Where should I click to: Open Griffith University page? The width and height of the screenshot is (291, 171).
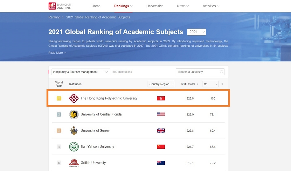pyautogui.click(x=93, y=163)
